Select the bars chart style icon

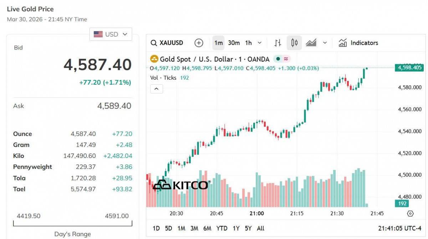pyautogui.click(x=278, y=43)
